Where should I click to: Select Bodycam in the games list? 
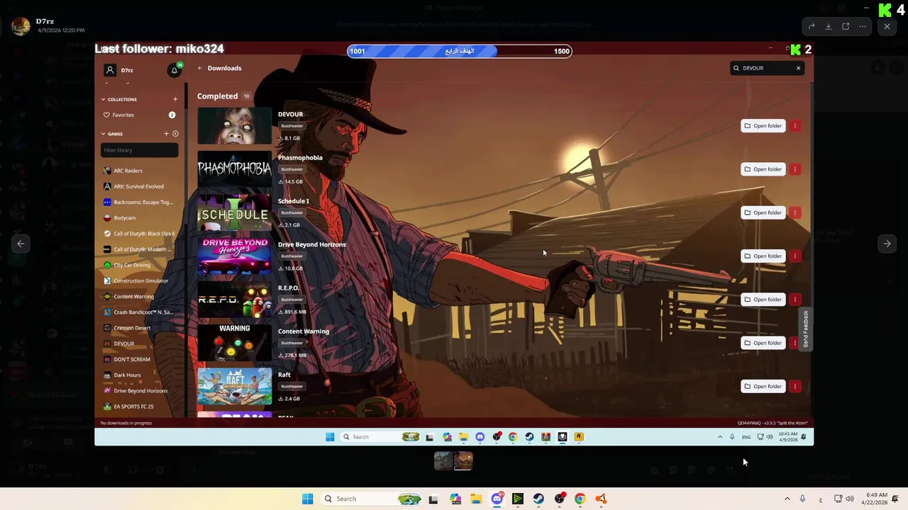click(124, 217)
